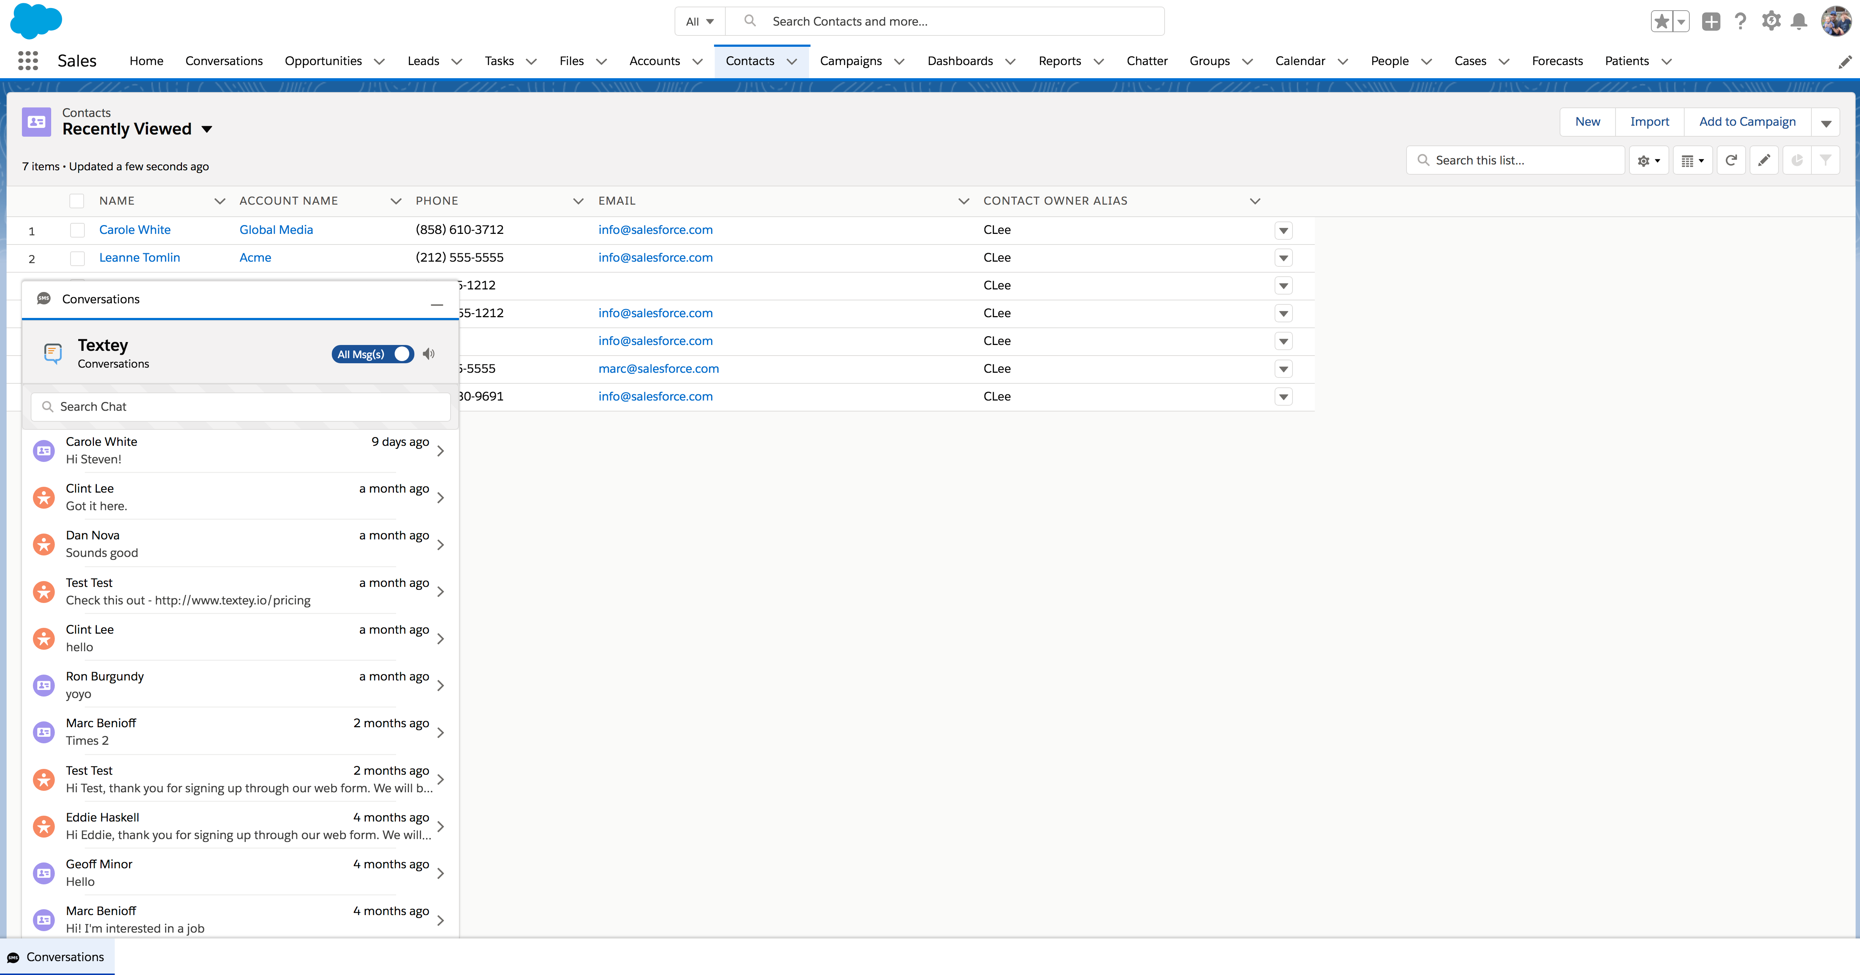Open the Carole White contact link

[x=135, y=229]
